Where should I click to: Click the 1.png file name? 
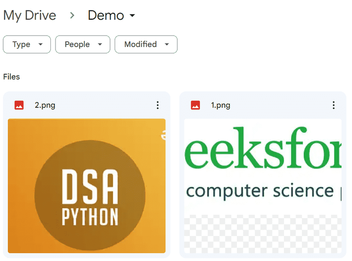point(220,105)
